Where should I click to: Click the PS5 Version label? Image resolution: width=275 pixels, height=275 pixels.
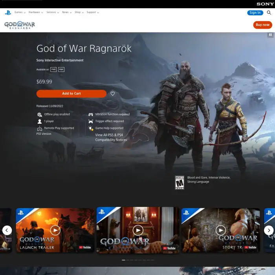coord(44,134)
